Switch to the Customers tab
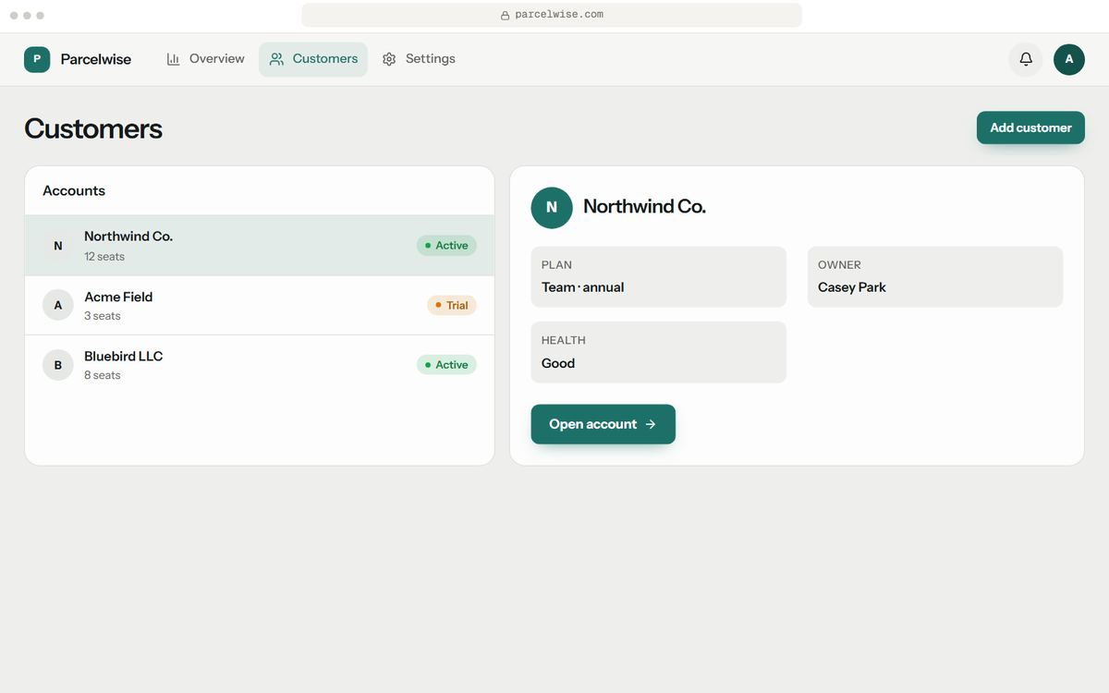This screenshot has height=693, width=1109. (x=313, y=59)
